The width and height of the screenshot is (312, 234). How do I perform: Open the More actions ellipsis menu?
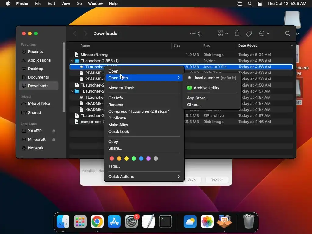coord(264,34)
